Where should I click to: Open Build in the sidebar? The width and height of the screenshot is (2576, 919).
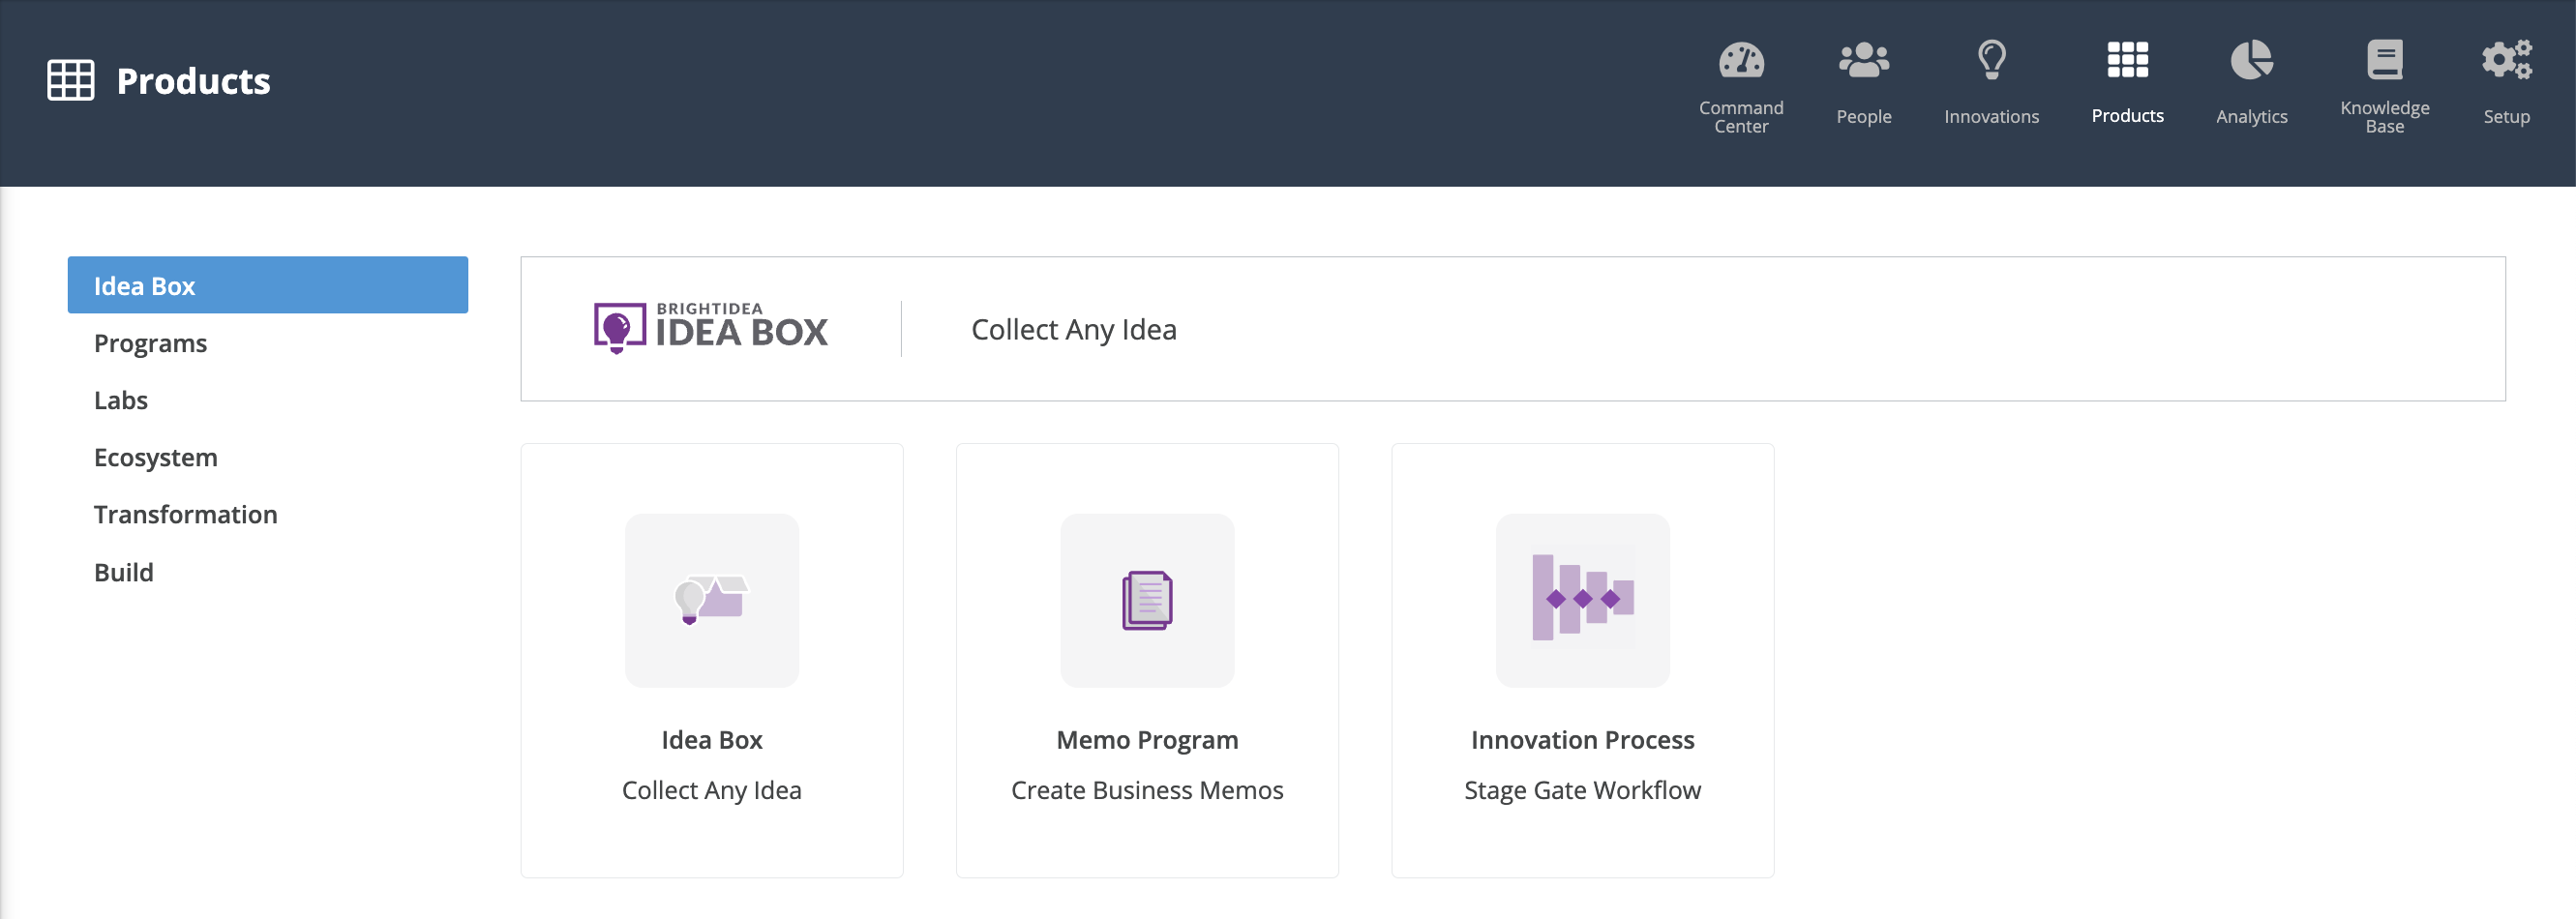pyautogui.click(x=123, y=572)
